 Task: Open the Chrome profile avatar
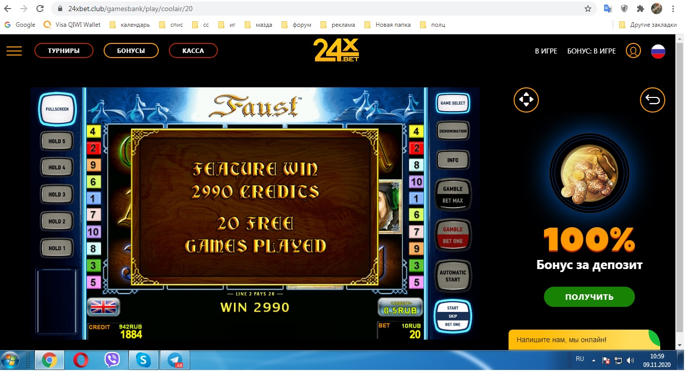pos(657,9)
